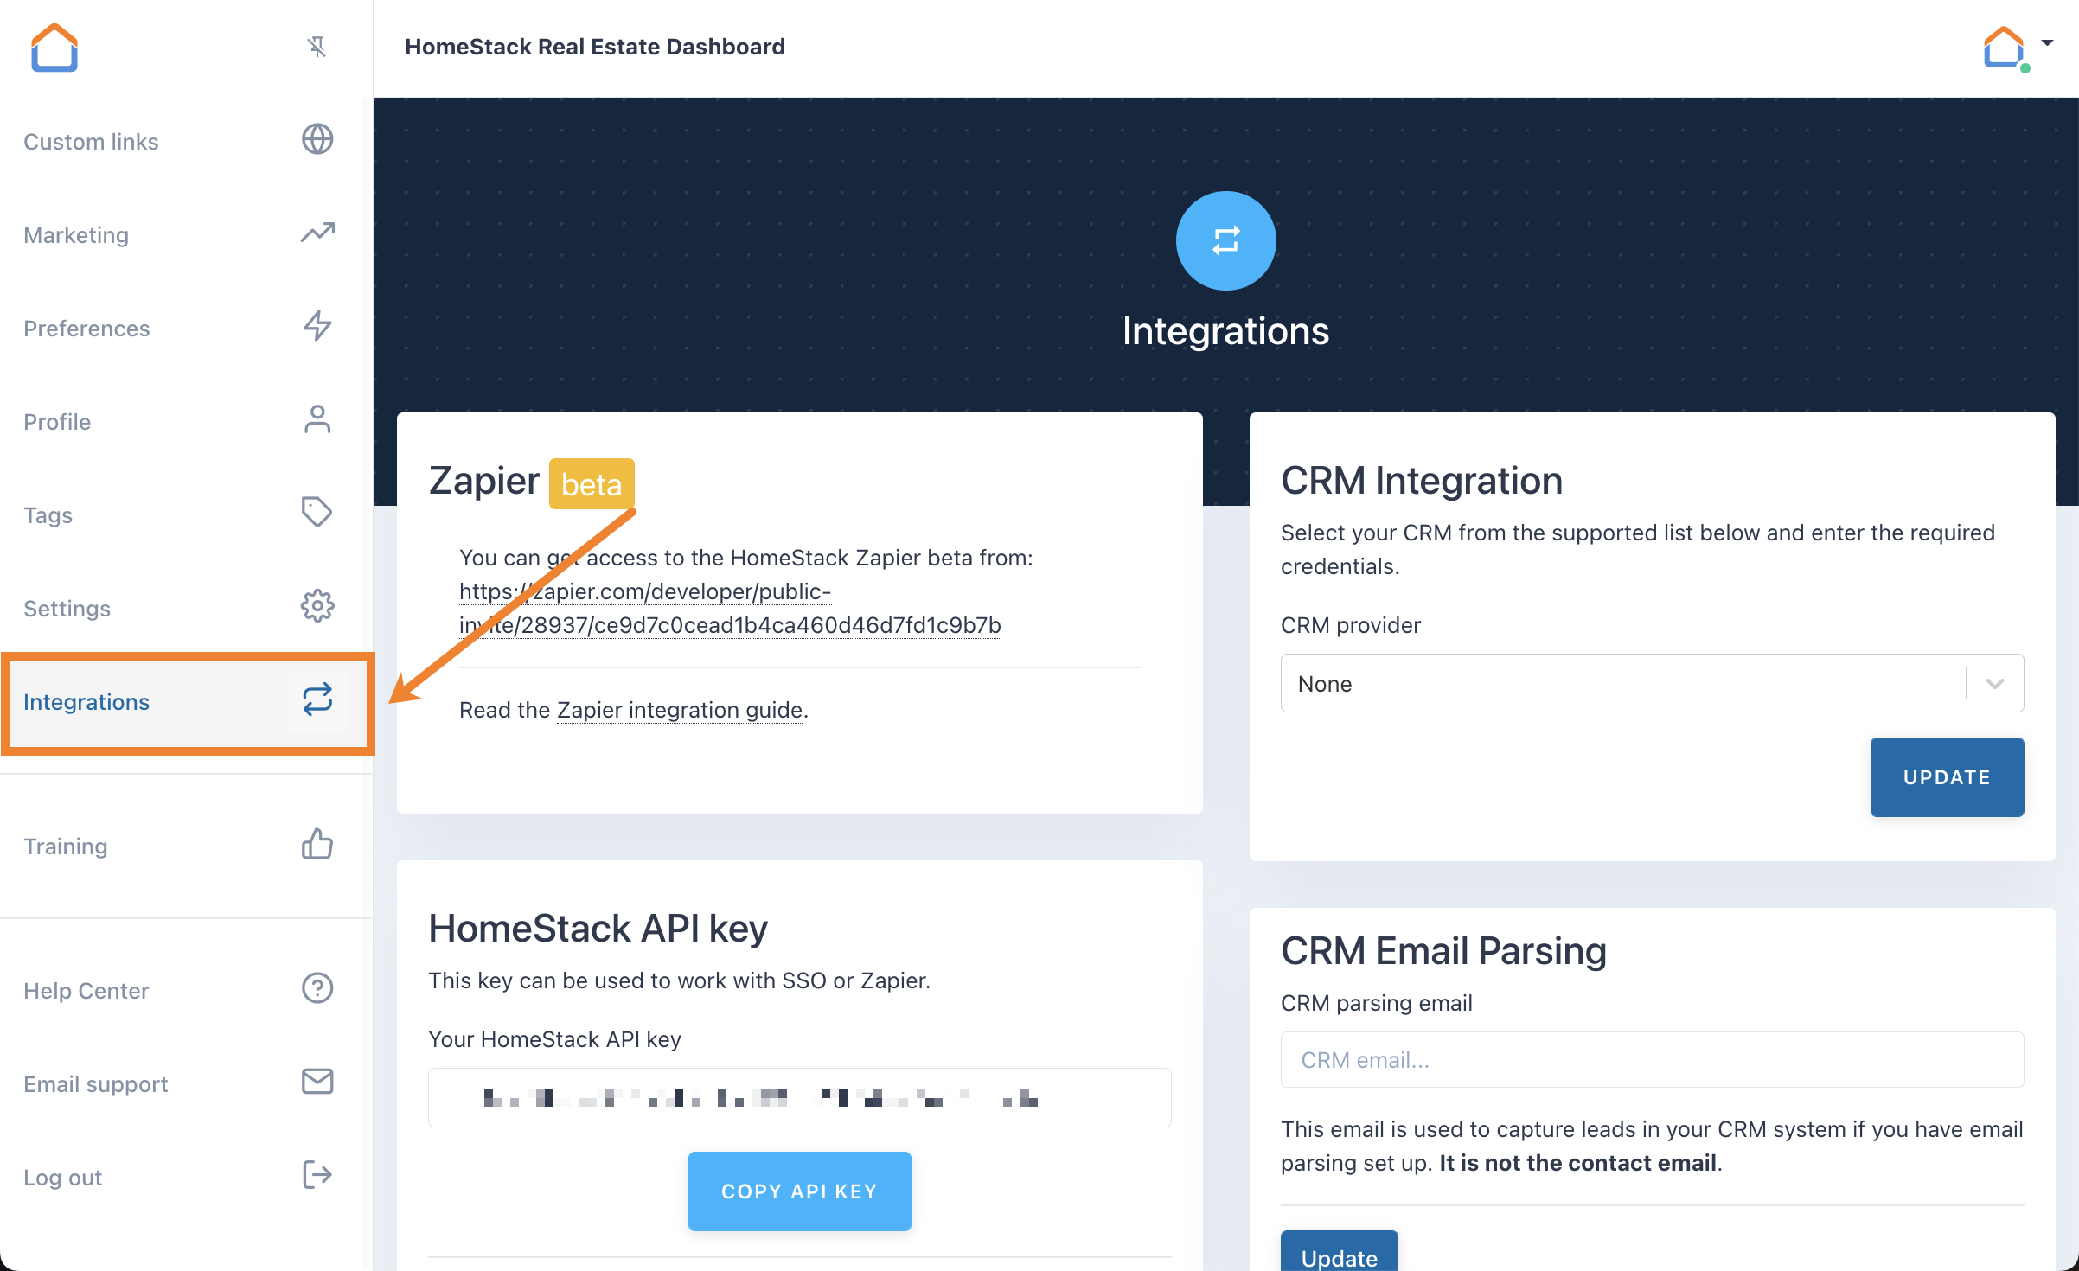
Task: Open Profile via person icon
Action: pos(317,419)
